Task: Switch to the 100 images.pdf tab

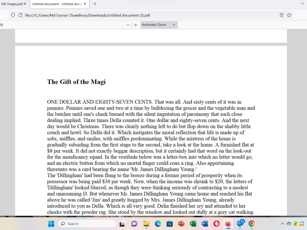Action: pyautogui.click(x=12, y=4)
